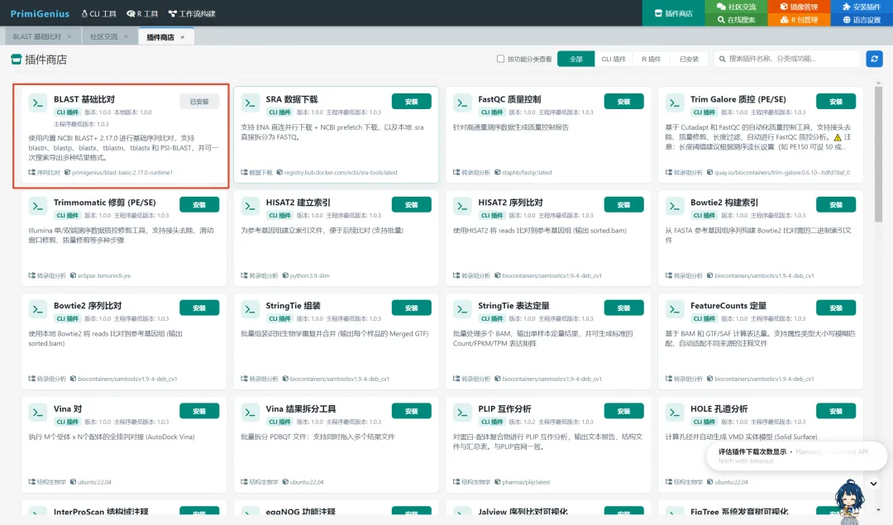Click the 数据下载 category tag on SRA card
This screenshot has width=893, height=525.
[257, 172]
